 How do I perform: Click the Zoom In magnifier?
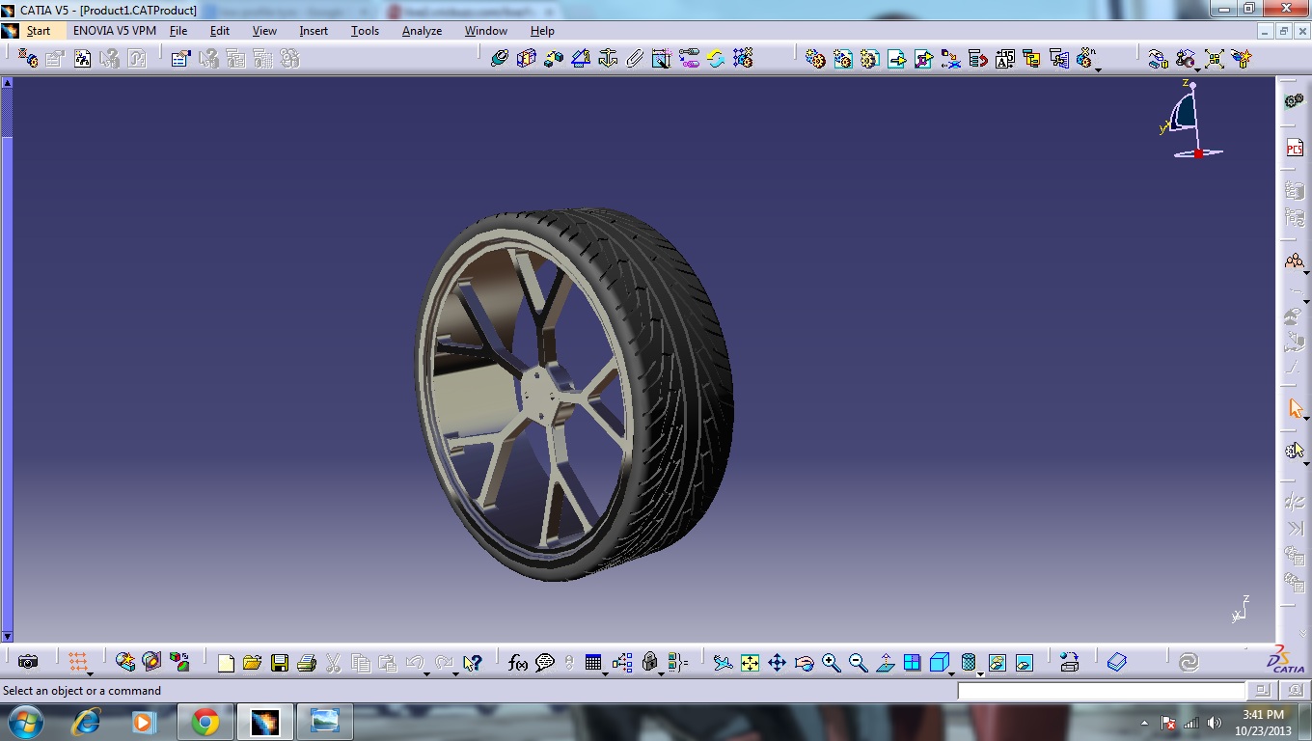click(x=831, y=663)
